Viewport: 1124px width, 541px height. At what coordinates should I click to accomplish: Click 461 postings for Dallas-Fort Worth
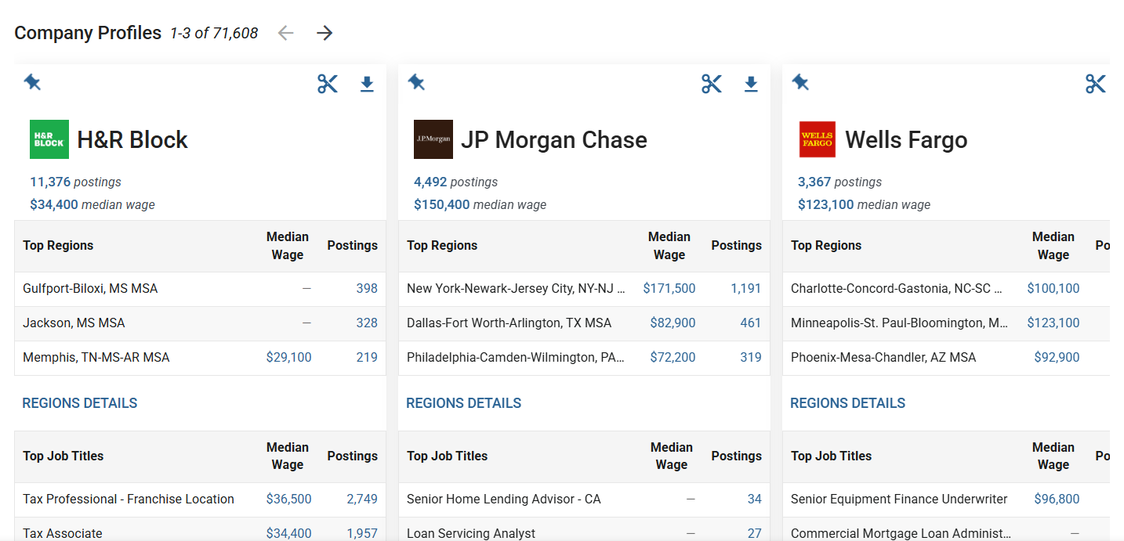pyautogui.click(x=751, y=323)
